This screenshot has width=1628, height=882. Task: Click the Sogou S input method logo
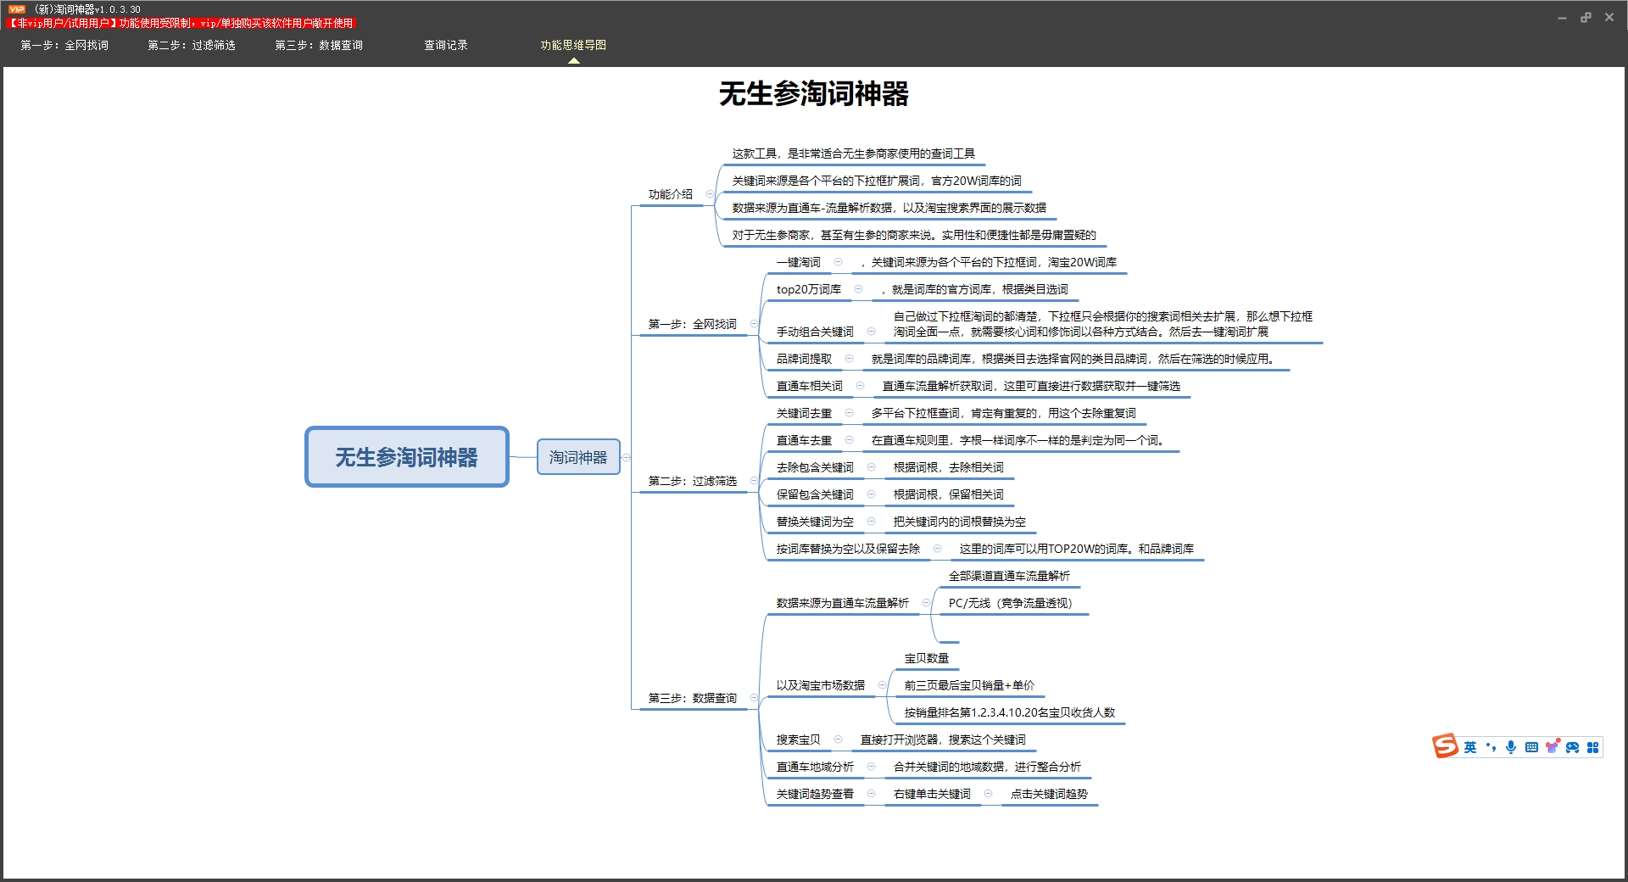[x=1445, y=746]
